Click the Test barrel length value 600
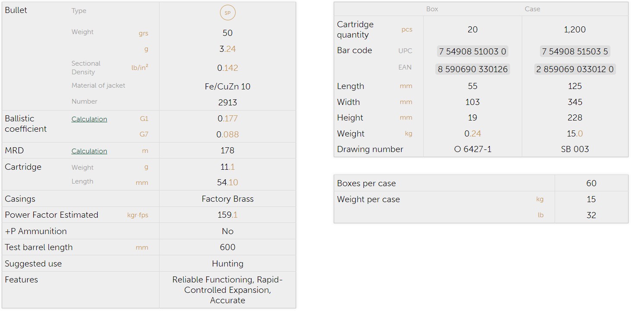Screen dimensions: 632x314 coord(227,247)
